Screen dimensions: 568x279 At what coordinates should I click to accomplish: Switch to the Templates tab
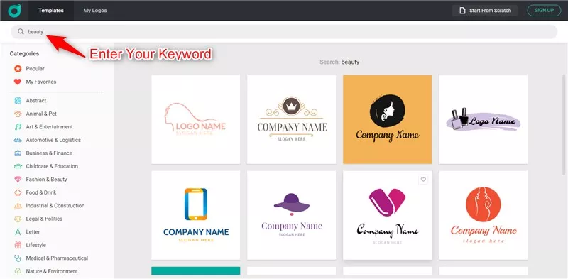tap(51, 11)
